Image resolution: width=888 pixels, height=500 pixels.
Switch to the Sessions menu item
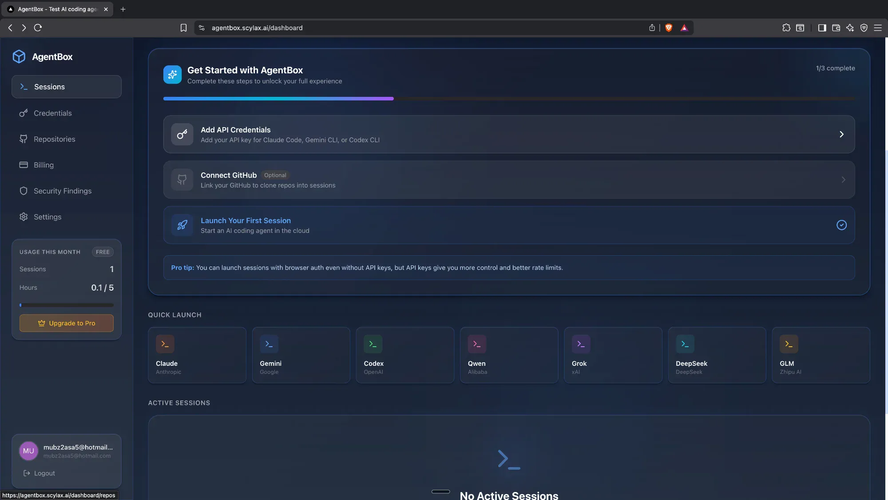49,87
